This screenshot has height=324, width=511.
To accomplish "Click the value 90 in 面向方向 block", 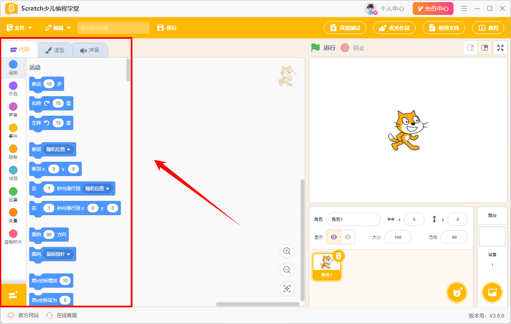I will [x=49, y=234].
